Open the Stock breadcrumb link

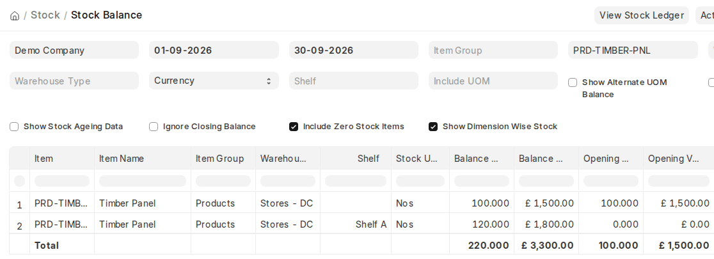click(45, 15)
